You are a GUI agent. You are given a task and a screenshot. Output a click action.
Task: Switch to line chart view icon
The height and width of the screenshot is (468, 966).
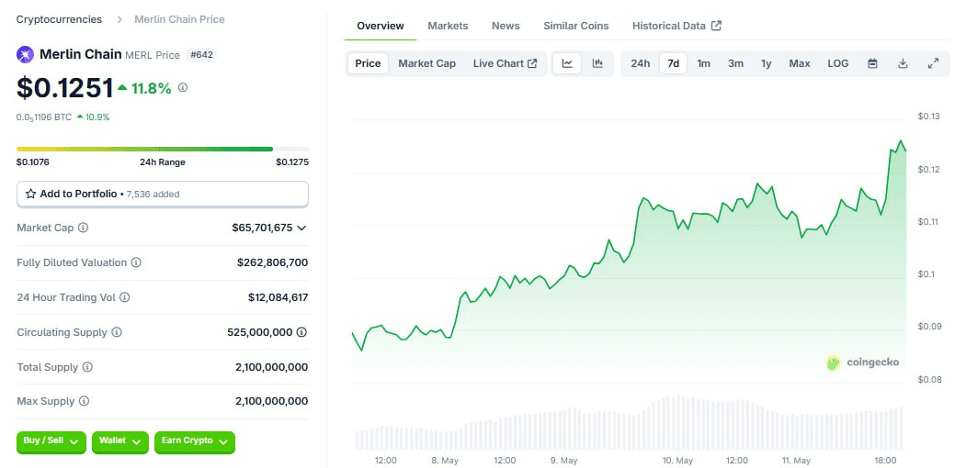(567, 63)
